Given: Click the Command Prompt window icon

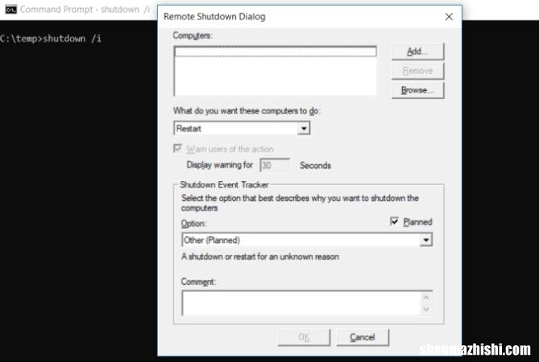Looking at the screenshot, I should pos(10,10).
